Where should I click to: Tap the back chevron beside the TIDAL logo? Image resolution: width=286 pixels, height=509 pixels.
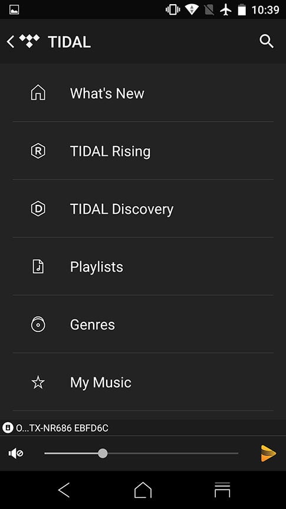(11, 42)
